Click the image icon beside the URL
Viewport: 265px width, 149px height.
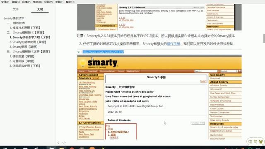pyautogui.click(x=79, y=52)
